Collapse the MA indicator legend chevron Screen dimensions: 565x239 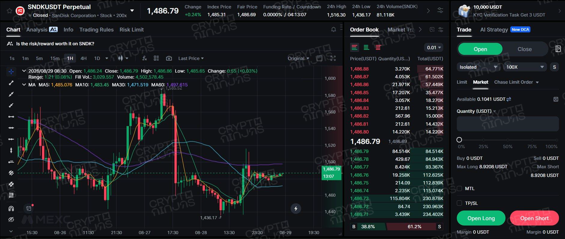click(24, 85)
